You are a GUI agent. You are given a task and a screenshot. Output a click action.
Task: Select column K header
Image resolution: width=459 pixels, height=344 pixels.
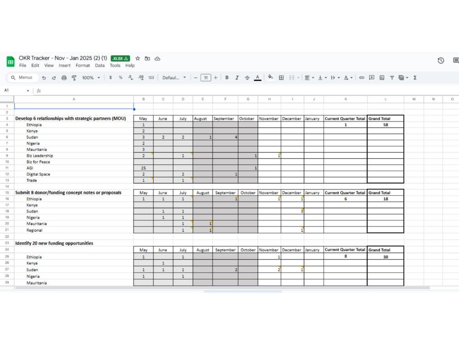point(346,99)
